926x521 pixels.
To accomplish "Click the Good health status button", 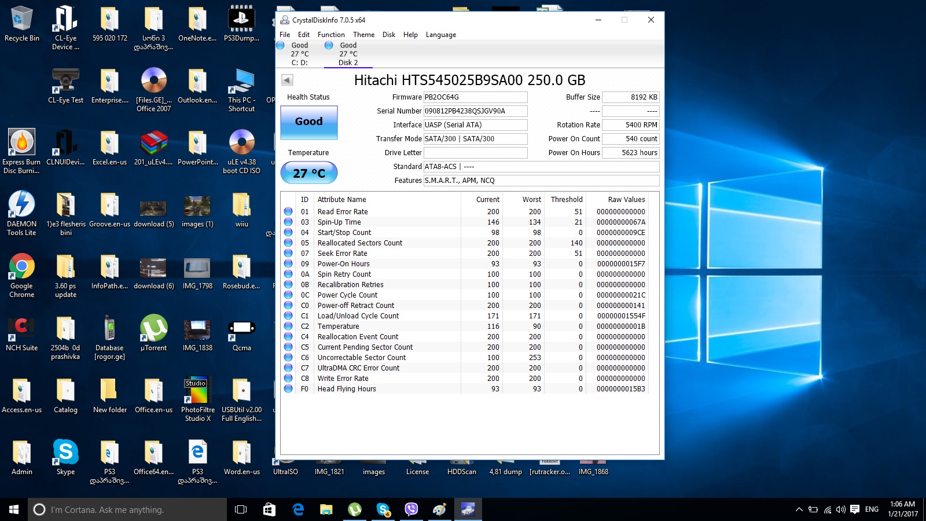I will point(308,122).
